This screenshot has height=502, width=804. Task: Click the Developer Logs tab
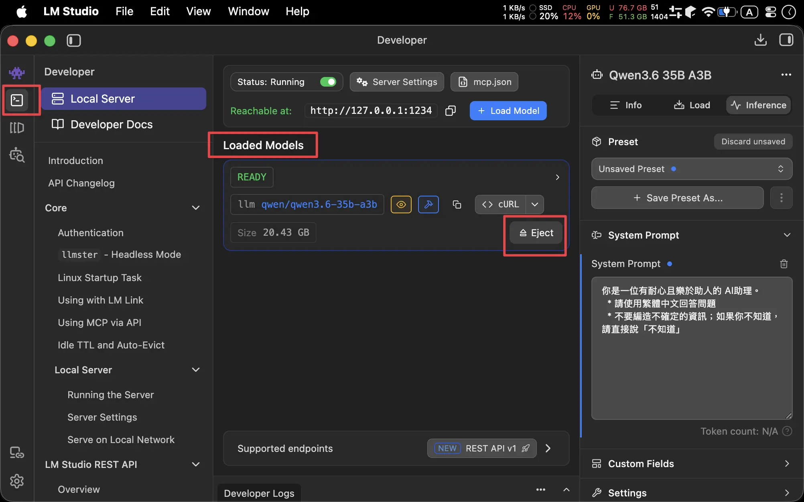pos(259,493)
